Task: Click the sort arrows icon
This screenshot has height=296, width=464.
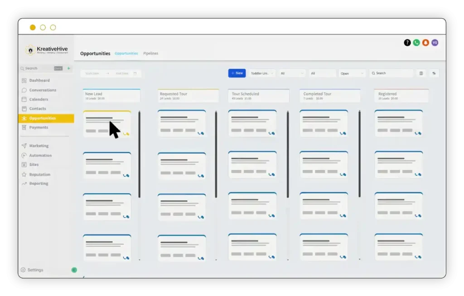Action: [x=434, y=73]
